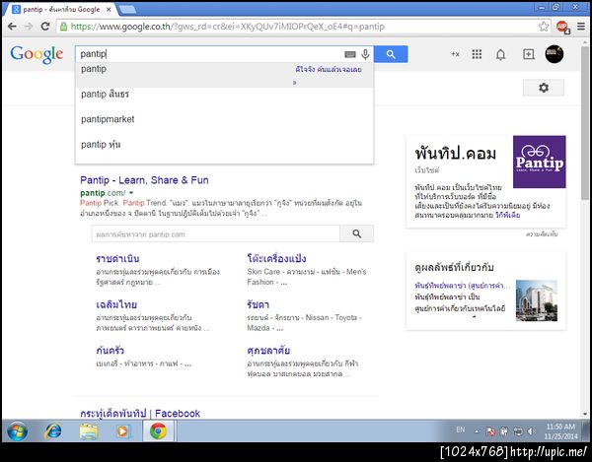Start voice search with the microphone icon

point(365,54)
